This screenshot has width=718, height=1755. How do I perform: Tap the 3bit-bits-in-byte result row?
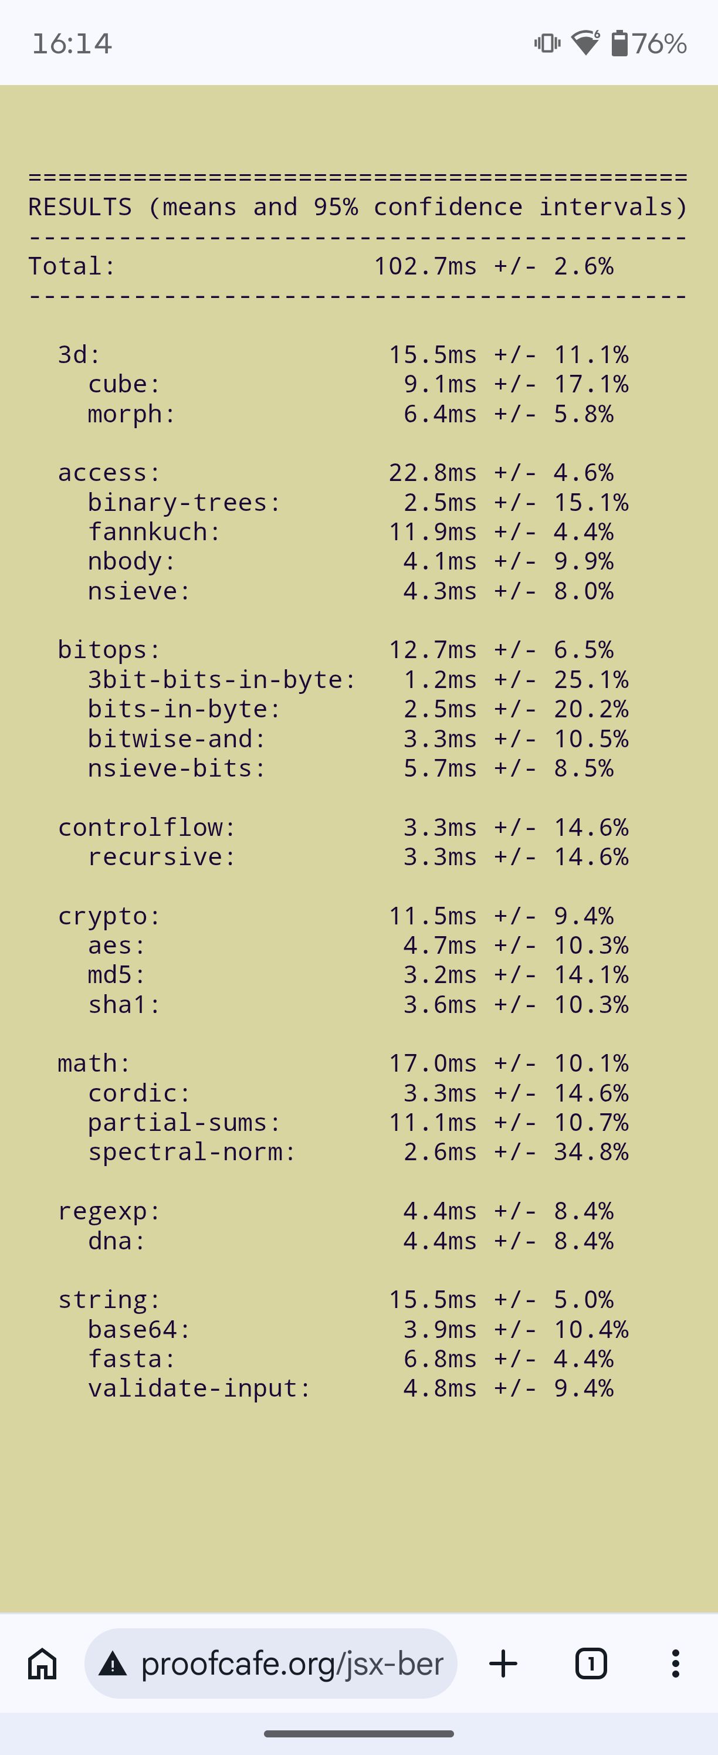tap(358, 680)
